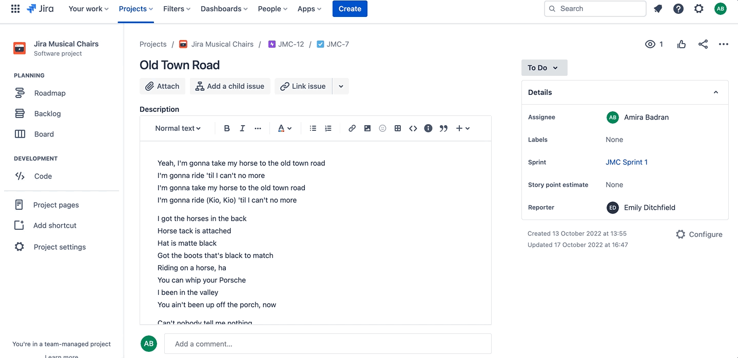Open the People menu

point(273,9)
